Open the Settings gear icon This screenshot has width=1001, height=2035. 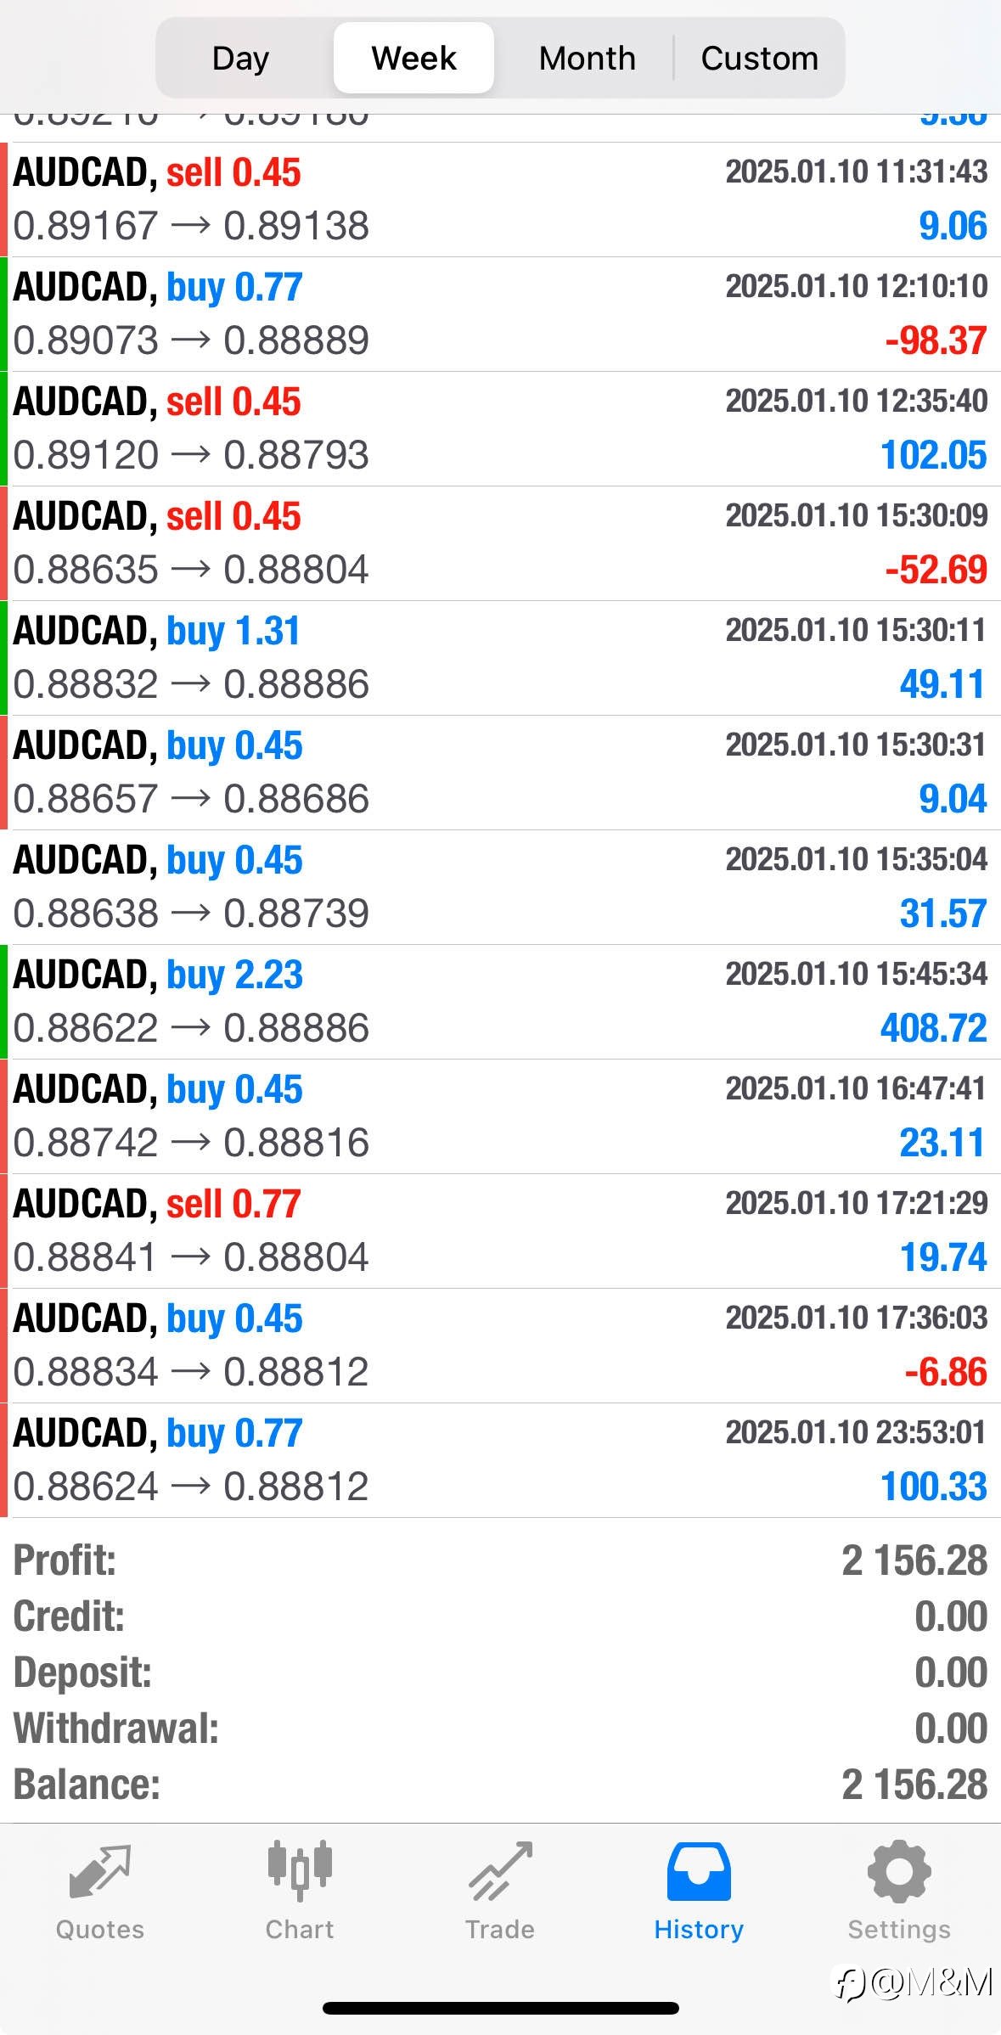899,1871
